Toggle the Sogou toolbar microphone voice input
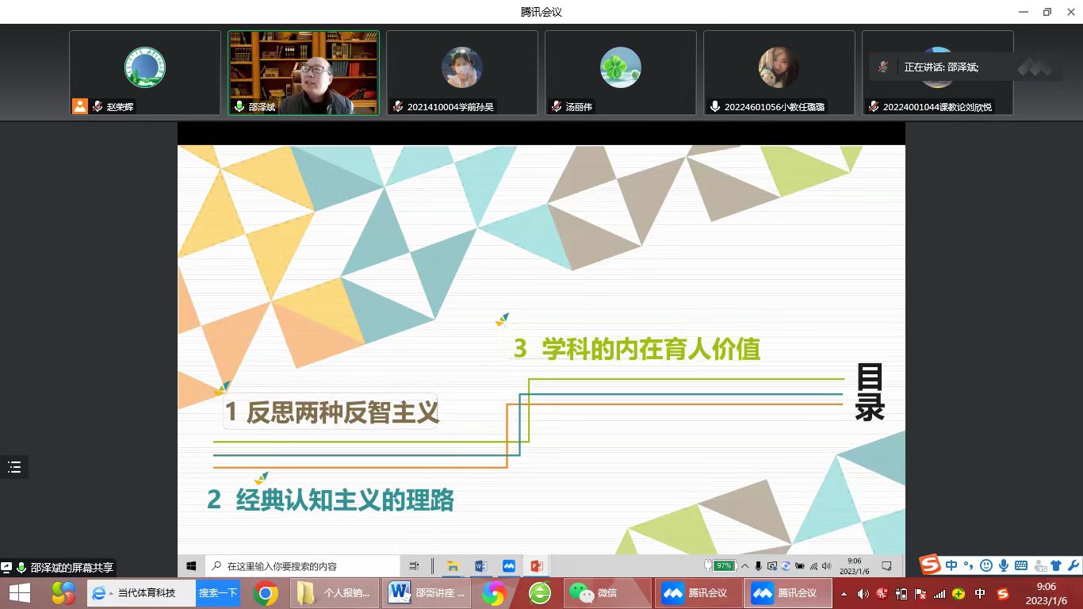1083x609 pixels. (1004, 565)
